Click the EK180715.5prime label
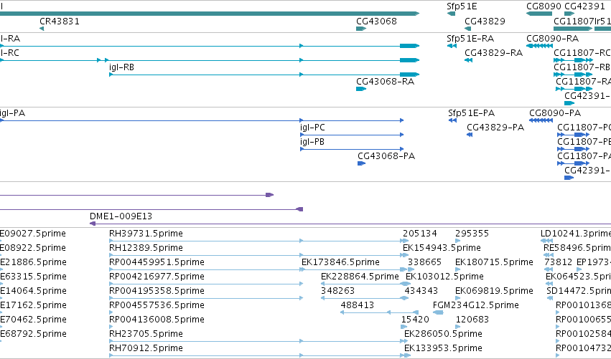 [494, 262]
